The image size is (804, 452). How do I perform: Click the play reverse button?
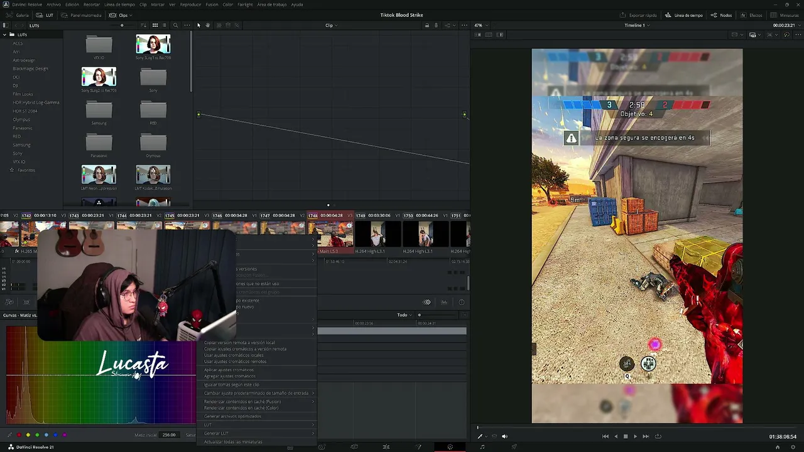[616, 436]
